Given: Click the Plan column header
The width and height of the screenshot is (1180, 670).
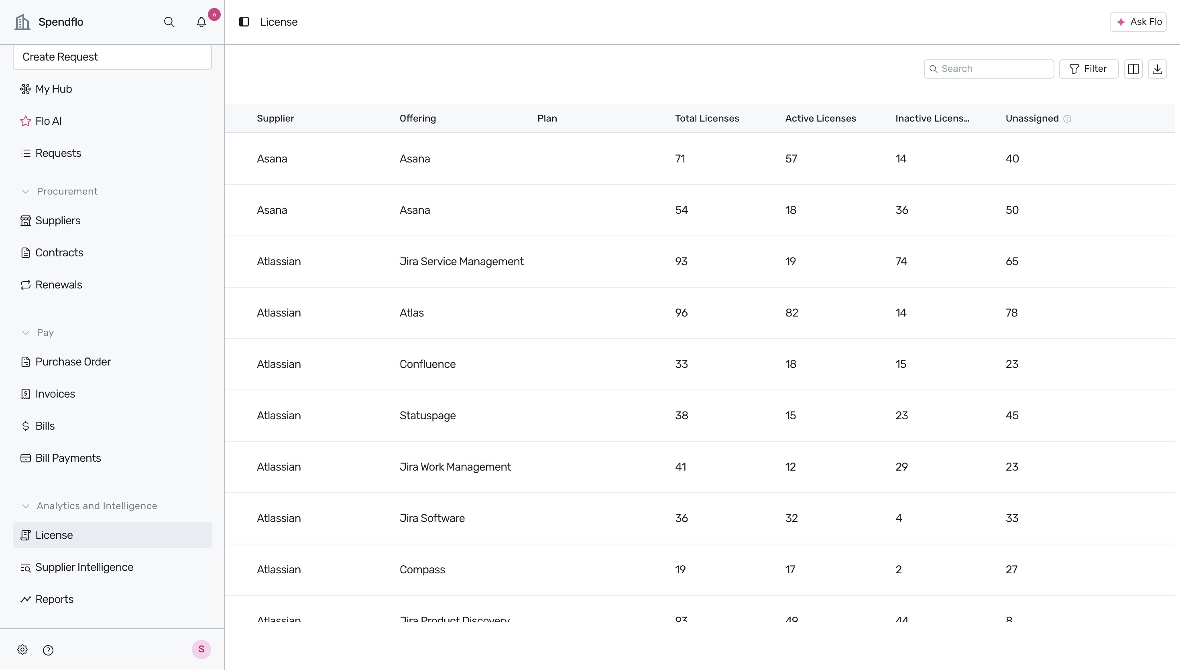Looking at the screenshot, I should pyautogui.click(x=547, y=118).
